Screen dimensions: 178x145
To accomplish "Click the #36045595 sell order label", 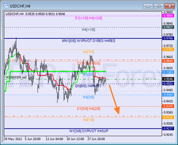I will (16, 77).
